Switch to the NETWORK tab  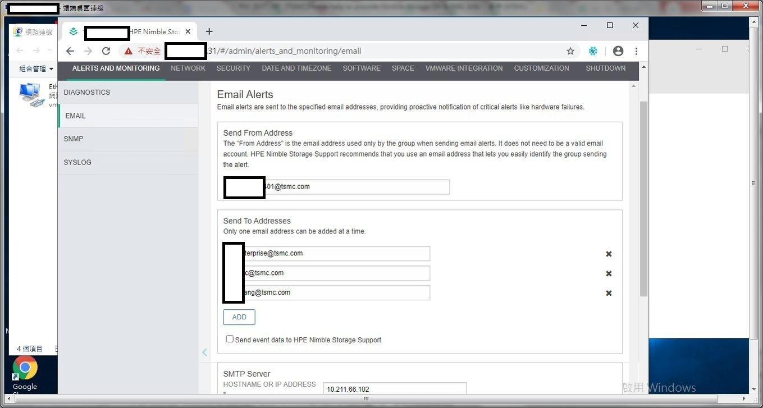click(188, 68)
